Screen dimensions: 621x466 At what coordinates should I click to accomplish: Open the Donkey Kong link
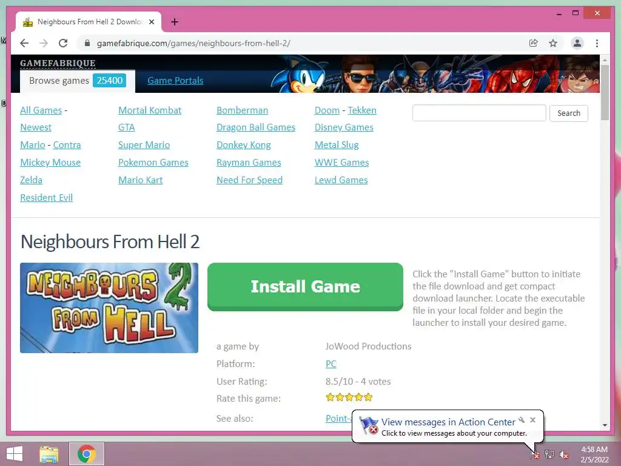244,144
